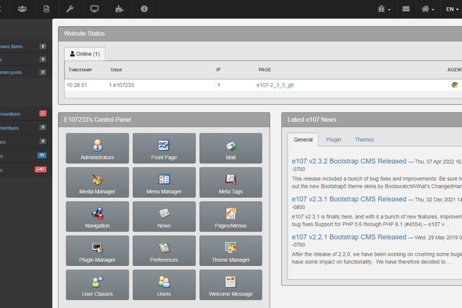The width and height of the screenshot is (462, 308).
Task: Open the bug debug dropdown in navbar
Action: point(384,9)
